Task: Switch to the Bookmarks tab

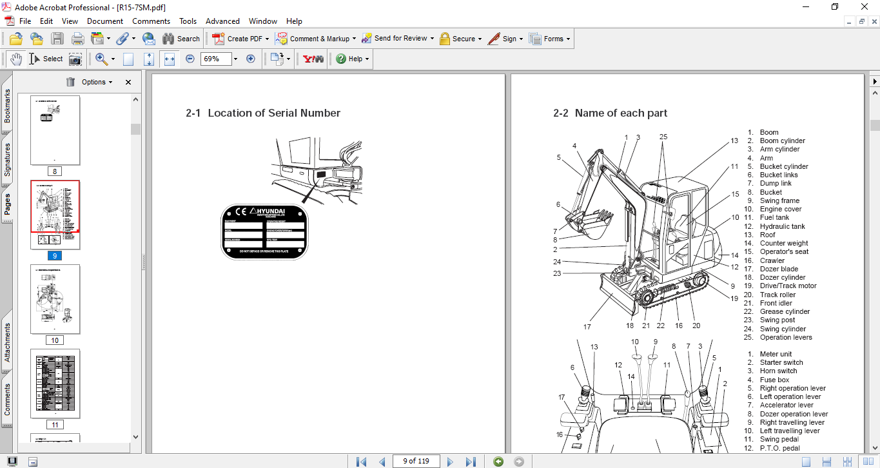Action: [7, 106]
